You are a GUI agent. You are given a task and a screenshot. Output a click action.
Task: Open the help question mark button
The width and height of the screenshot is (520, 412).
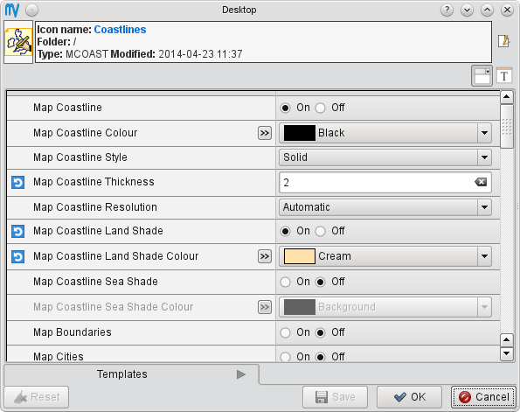click(447, 10)
